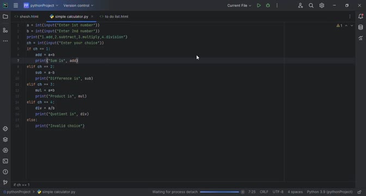366x196 pixels.
Task: Run the current file with the green play icon
Action: click(259, 5)
